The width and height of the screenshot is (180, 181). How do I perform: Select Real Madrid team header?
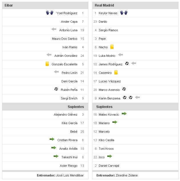pyautogui.click(x=104, y=5)
